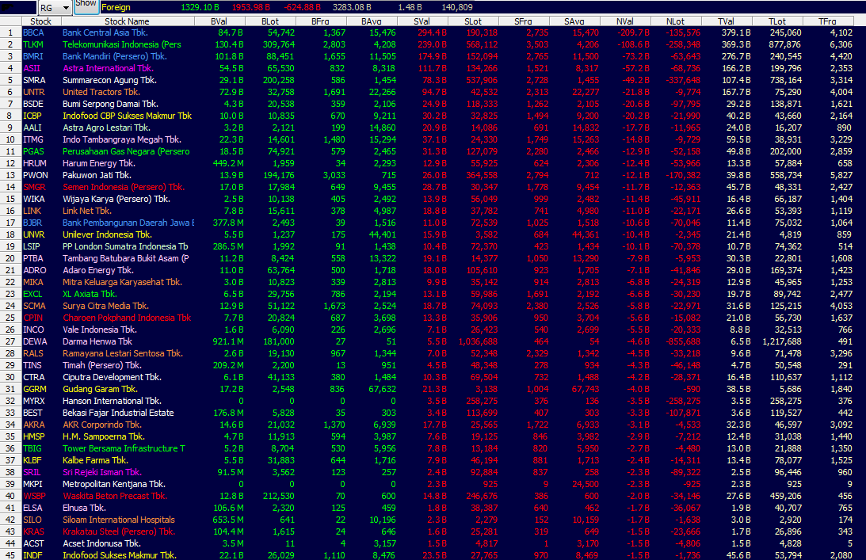Select the SMGR stock code
Image resolution: width=866 pixels, height=560 pixels.
34,187
